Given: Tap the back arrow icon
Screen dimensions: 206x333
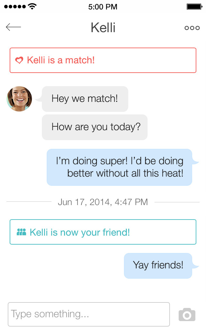Looking at the screenshot, I should (13, 27).
